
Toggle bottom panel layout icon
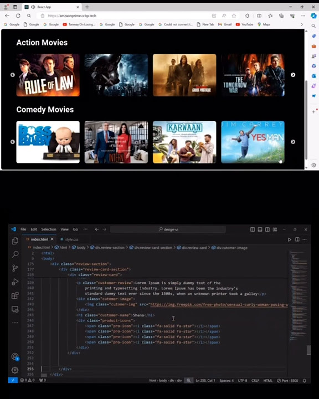pyautogui.click(x=260, y=229)
